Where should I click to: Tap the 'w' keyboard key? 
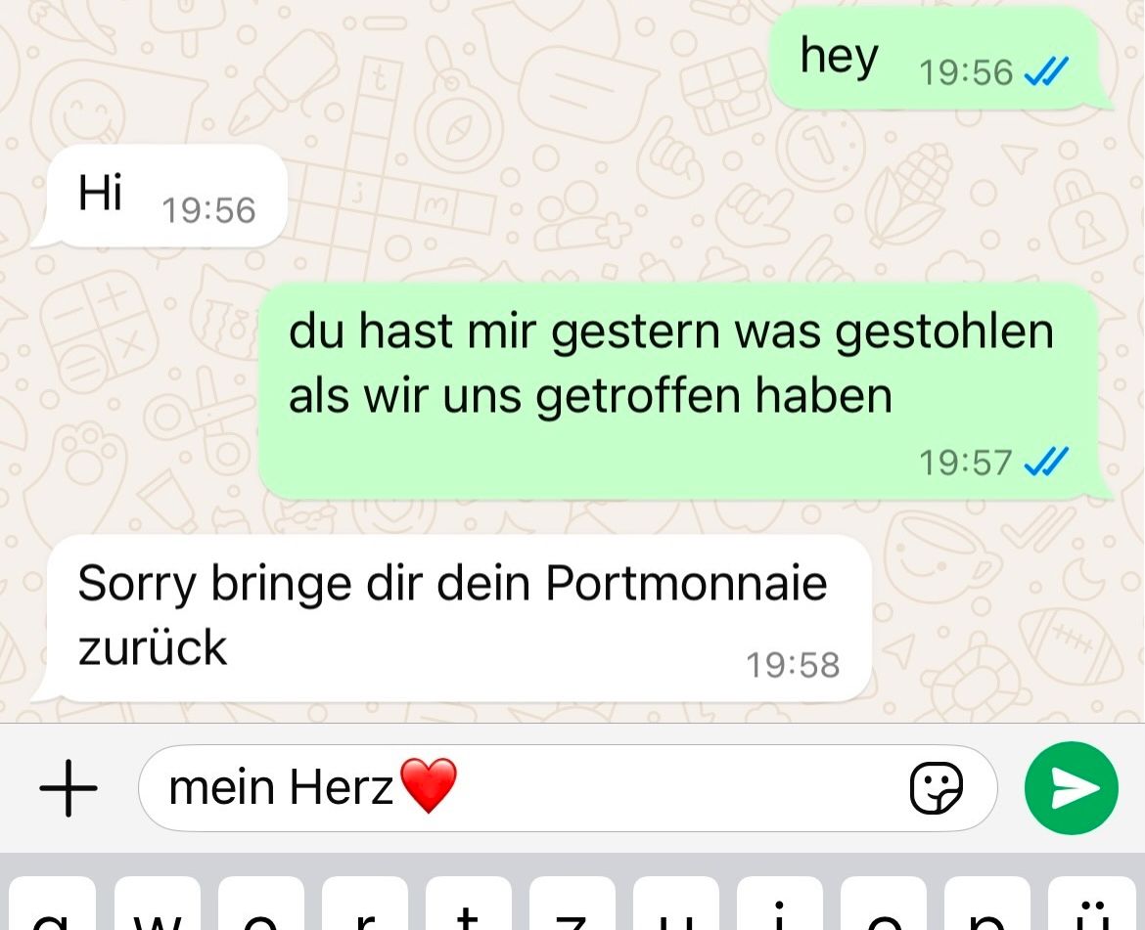157,905
